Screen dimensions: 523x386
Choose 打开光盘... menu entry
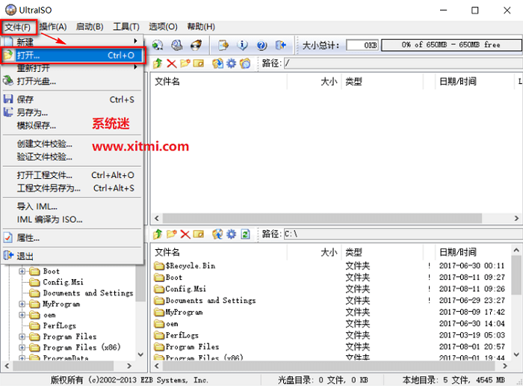72,81
